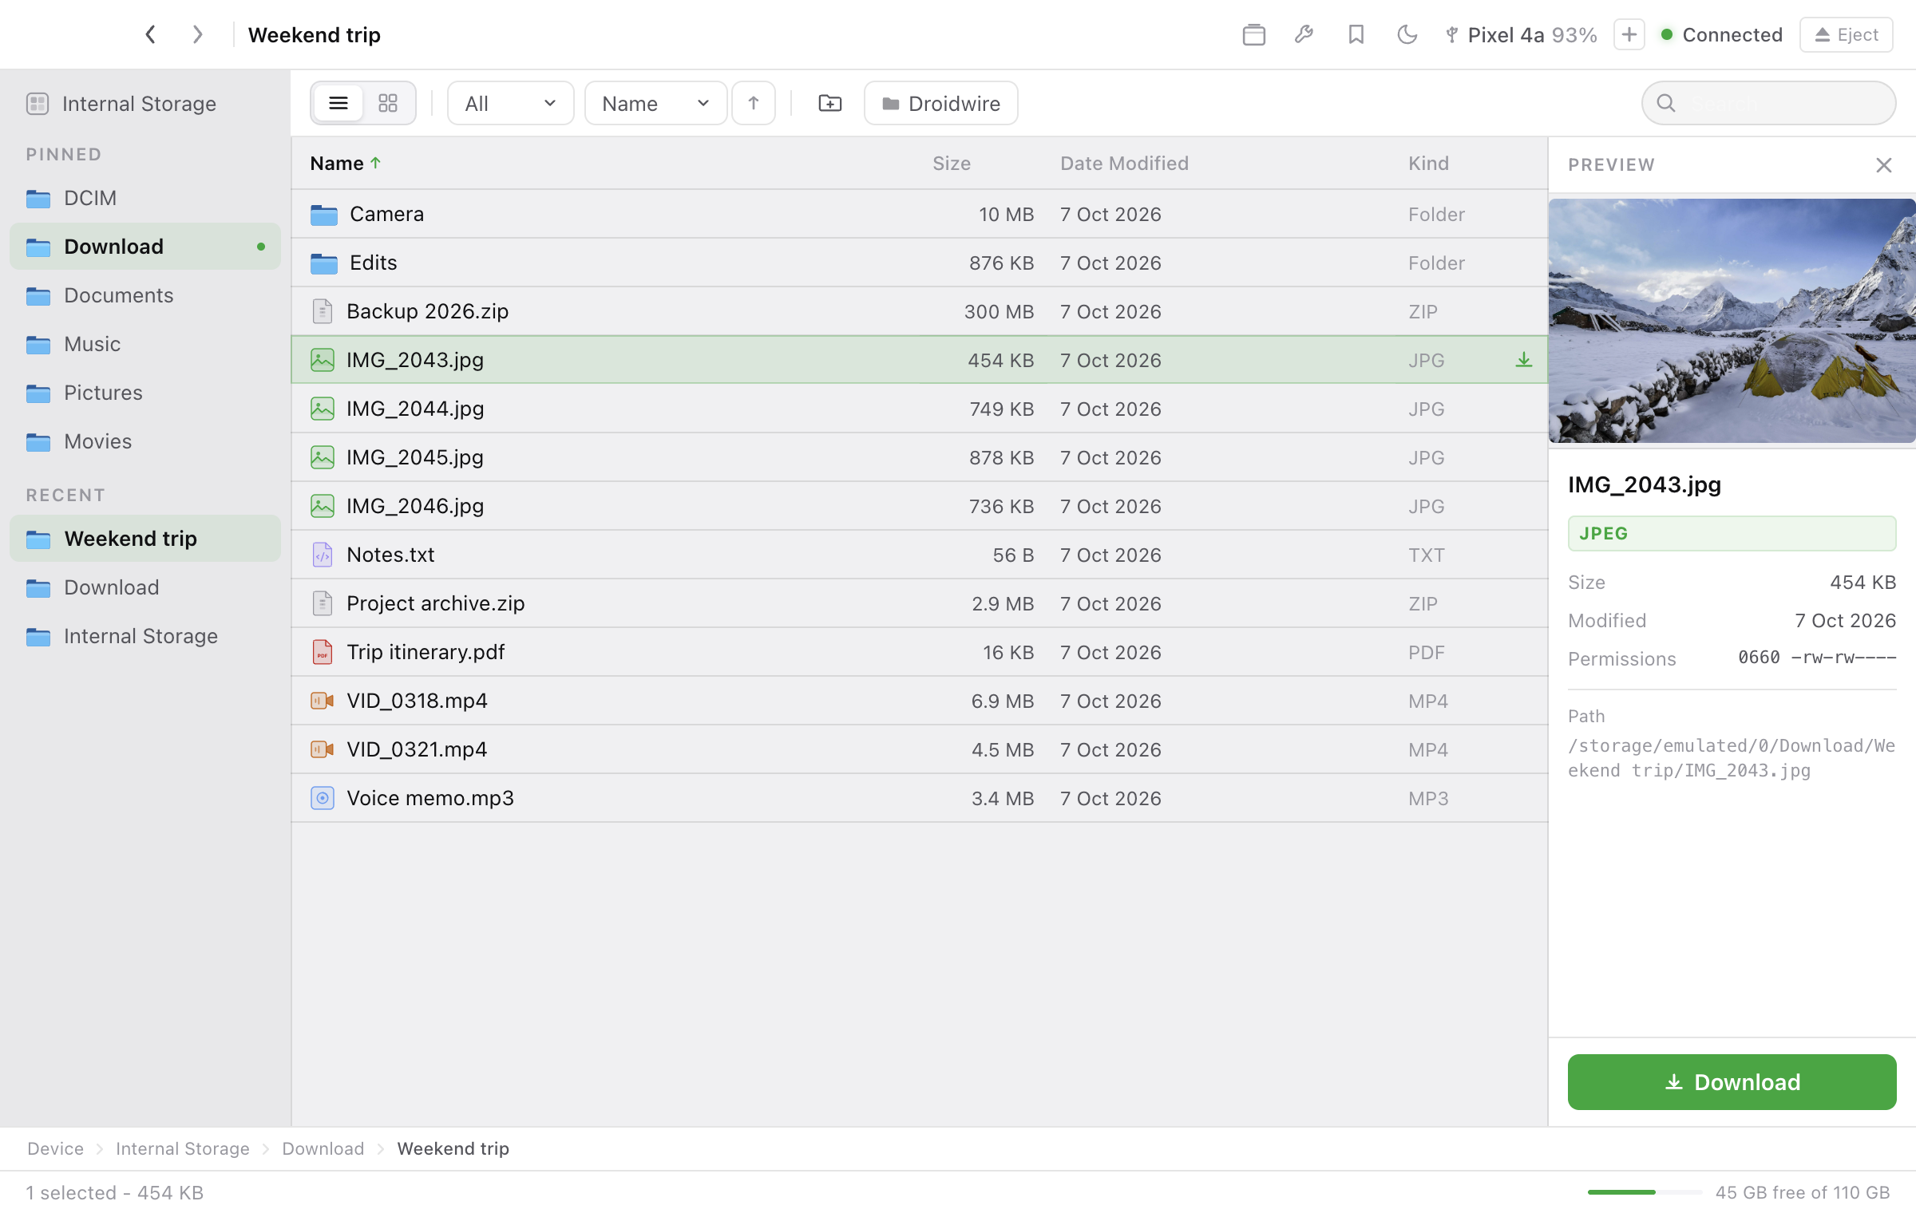Sort by the Name column header
This screenshot has height=1213, width=1916.
pyautogui.click(x=345, y=164)
